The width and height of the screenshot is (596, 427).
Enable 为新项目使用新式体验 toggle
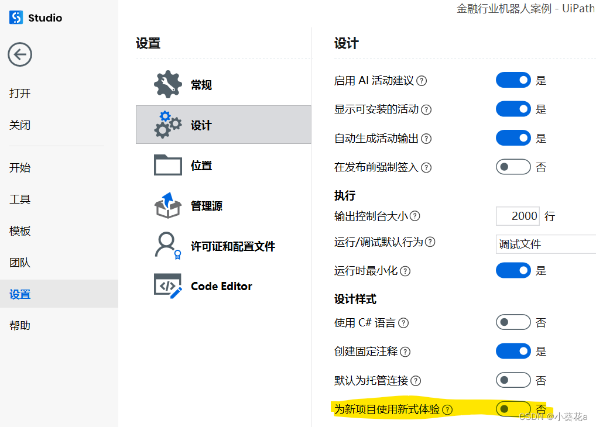[513, 409]
